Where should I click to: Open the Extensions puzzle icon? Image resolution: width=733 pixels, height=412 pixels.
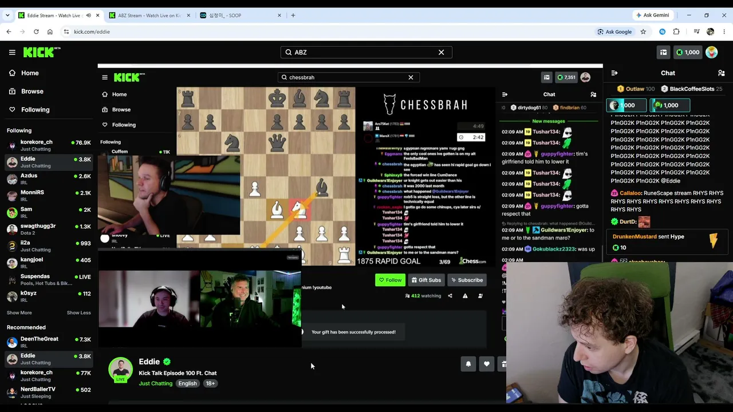[x=676, y=32]
